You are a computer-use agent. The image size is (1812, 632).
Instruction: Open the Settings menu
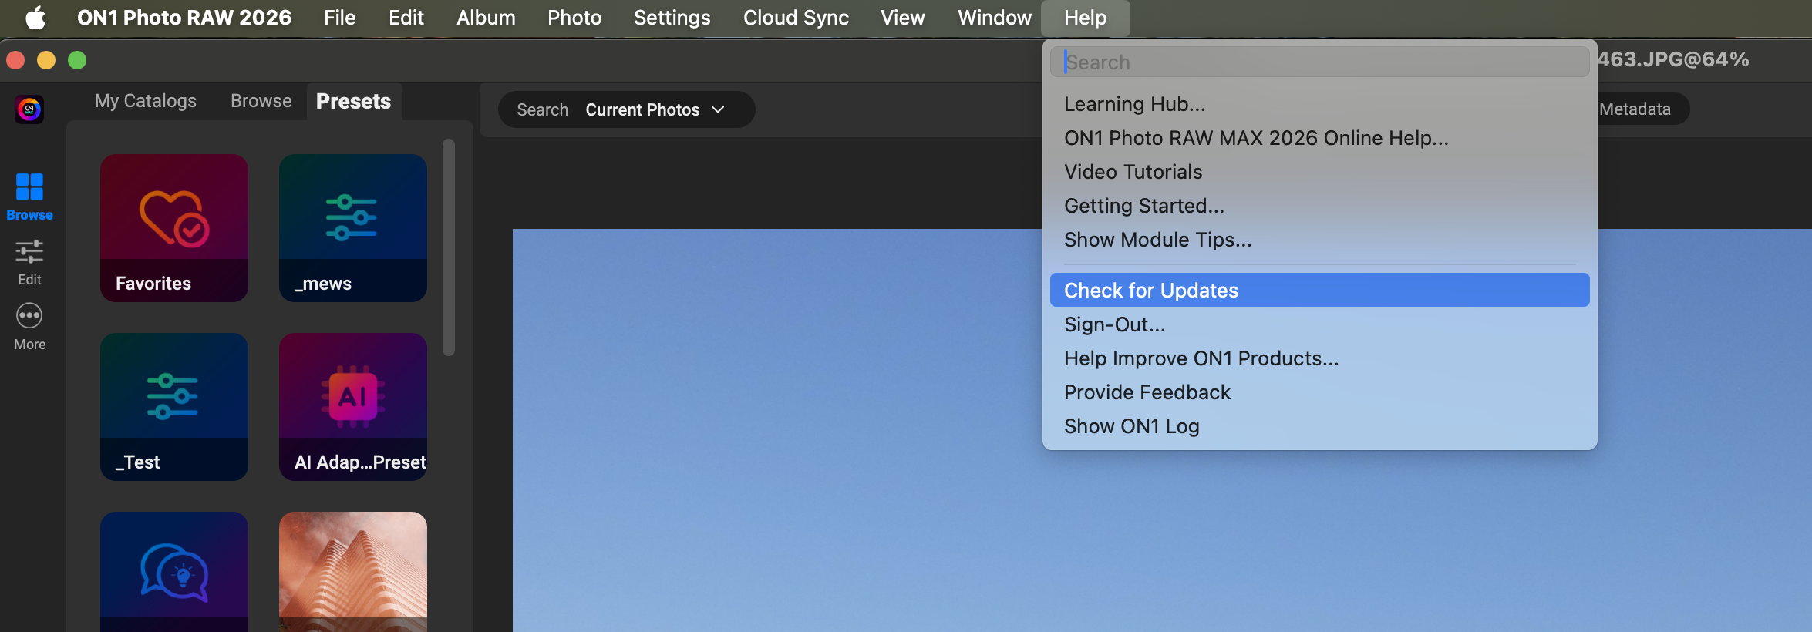click(672, 18)
